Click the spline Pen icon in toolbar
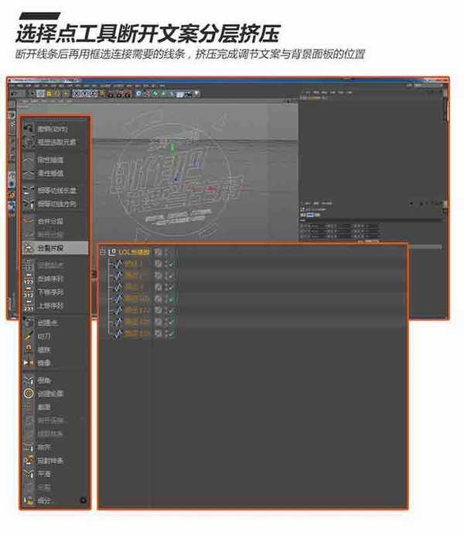The width and height of the screenshot is (464, 539). (x=147, y=93)
